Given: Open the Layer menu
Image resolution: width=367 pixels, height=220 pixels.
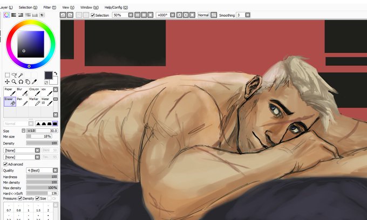Looking at the screenshot, I should 6,8.
